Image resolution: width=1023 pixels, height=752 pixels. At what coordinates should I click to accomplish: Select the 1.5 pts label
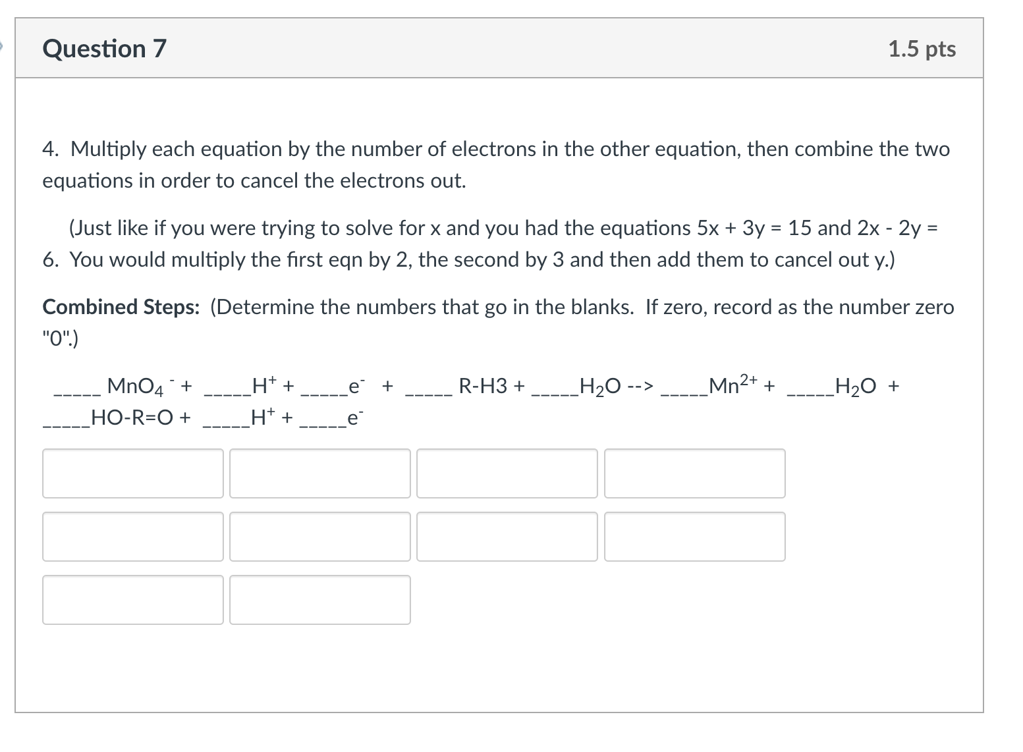tap(922, 49)
